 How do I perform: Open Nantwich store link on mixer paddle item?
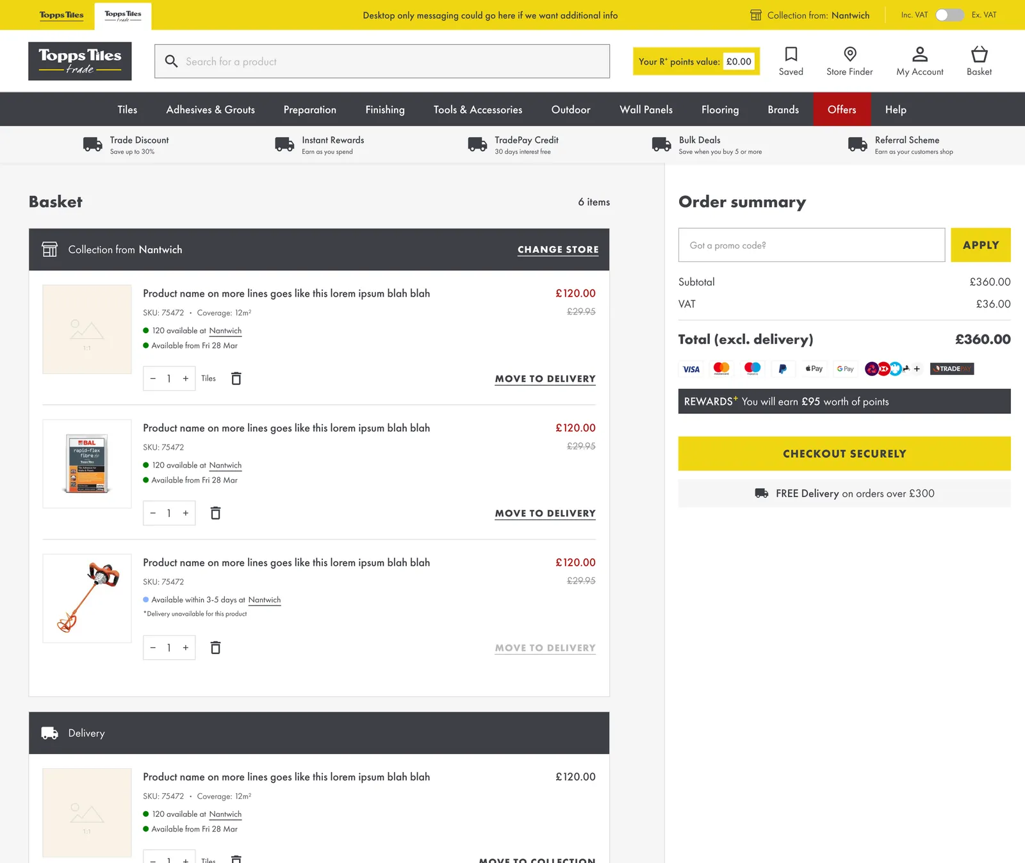pyautogui.click(x=265, y=600)
